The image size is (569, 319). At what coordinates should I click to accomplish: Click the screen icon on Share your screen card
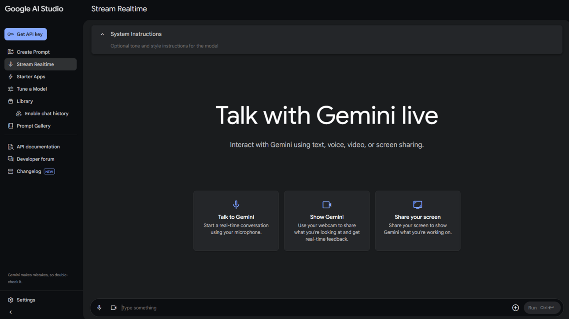click(x=418, y=205)
